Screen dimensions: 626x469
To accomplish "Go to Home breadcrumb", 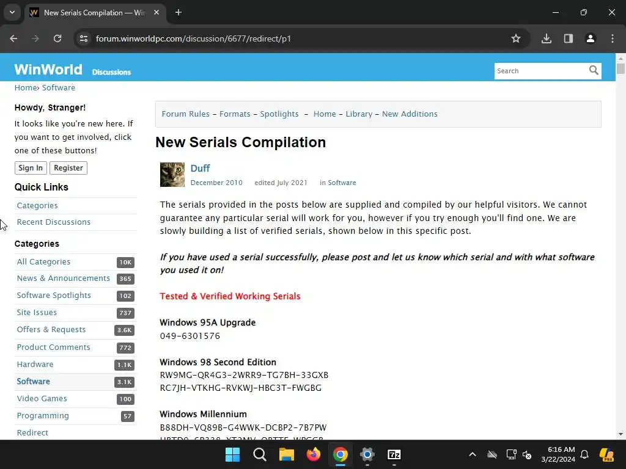I will pos(26,88).
